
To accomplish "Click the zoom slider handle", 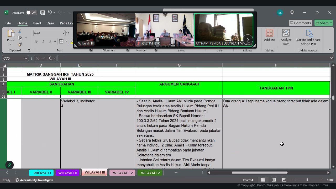I will [307, 180].
